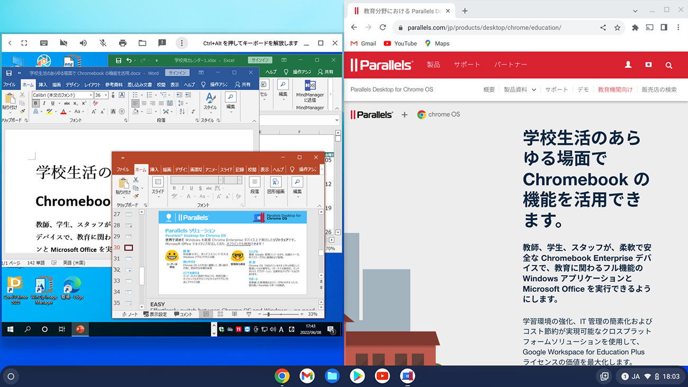
Task: Toggle subscript in the Word ribbon
Action: 75,103
